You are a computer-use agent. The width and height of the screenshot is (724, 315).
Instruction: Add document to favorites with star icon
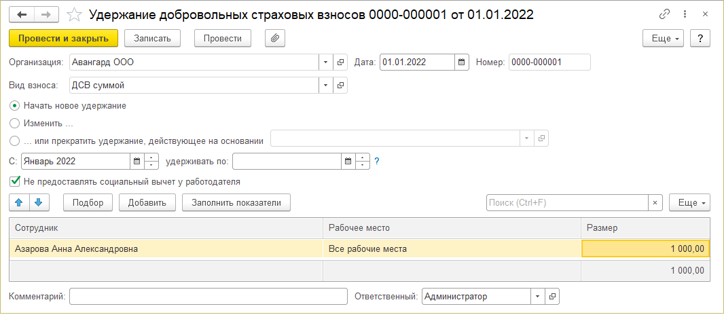pyautogui.click(x=75, y=14)
